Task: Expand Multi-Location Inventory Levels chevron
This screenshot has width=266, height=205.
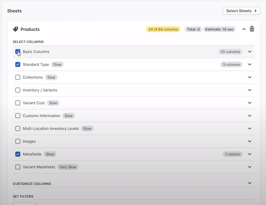Action: [250, 129]
